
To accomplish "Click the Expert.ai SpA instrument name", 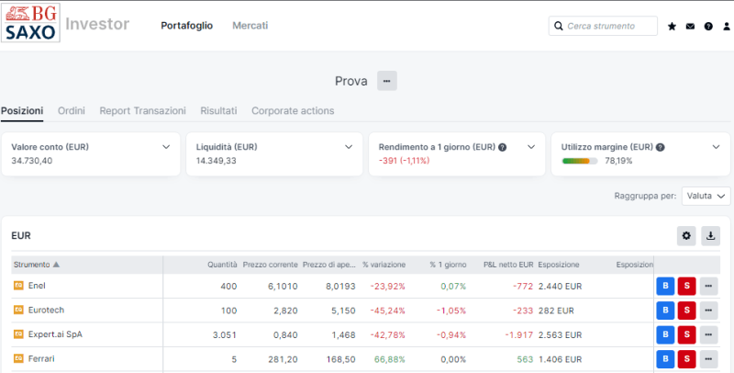I will click(55, 334).
